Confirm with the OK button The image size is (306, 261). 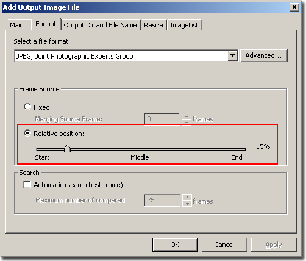click(175, 245)
